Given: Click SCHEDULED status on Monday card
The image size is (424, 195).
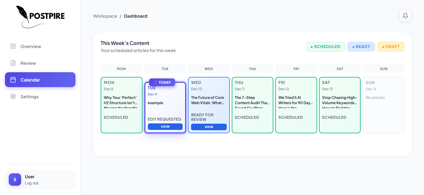Looking at the screenshot, I should [116, 117].
